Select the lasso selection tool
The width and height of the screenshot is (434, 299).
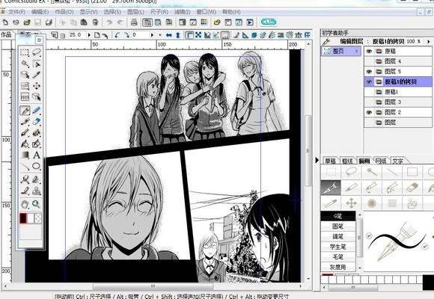tap(36, 52)
